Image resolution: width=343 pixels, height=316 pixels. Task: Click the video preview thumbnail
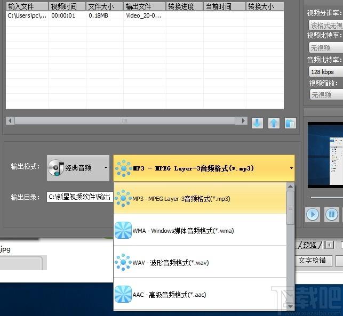(325, 155)
